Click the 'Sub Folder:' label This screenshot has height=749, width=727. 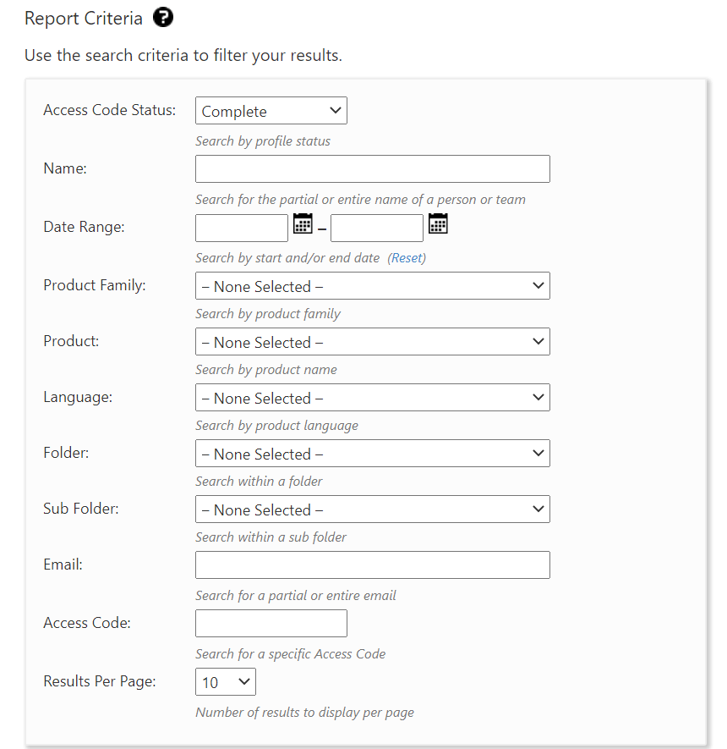pos(81,509)
